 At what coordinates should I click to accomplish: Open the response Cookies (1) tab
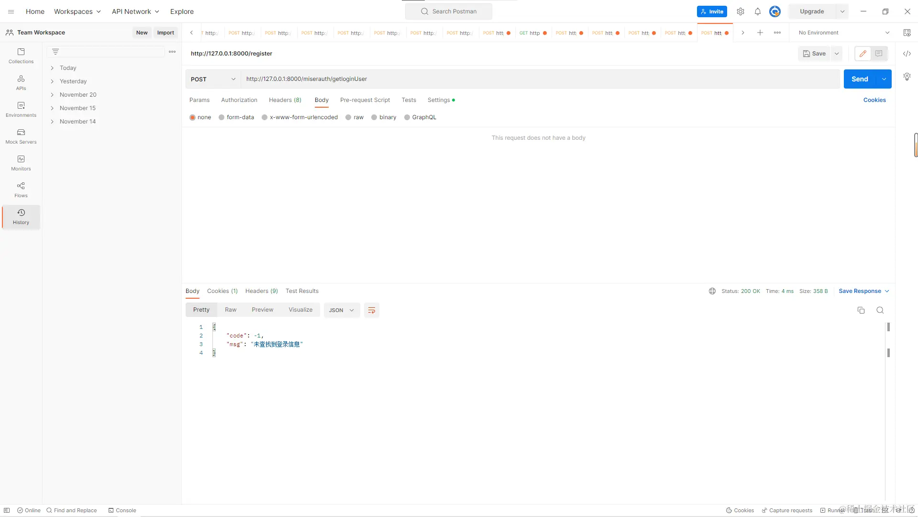(222, 291)
